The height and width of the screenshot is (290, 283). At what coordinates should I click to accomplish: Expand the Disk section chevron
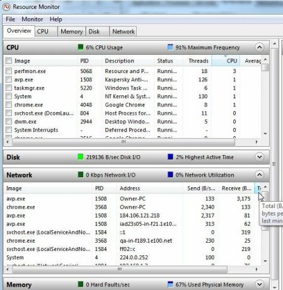260,157
